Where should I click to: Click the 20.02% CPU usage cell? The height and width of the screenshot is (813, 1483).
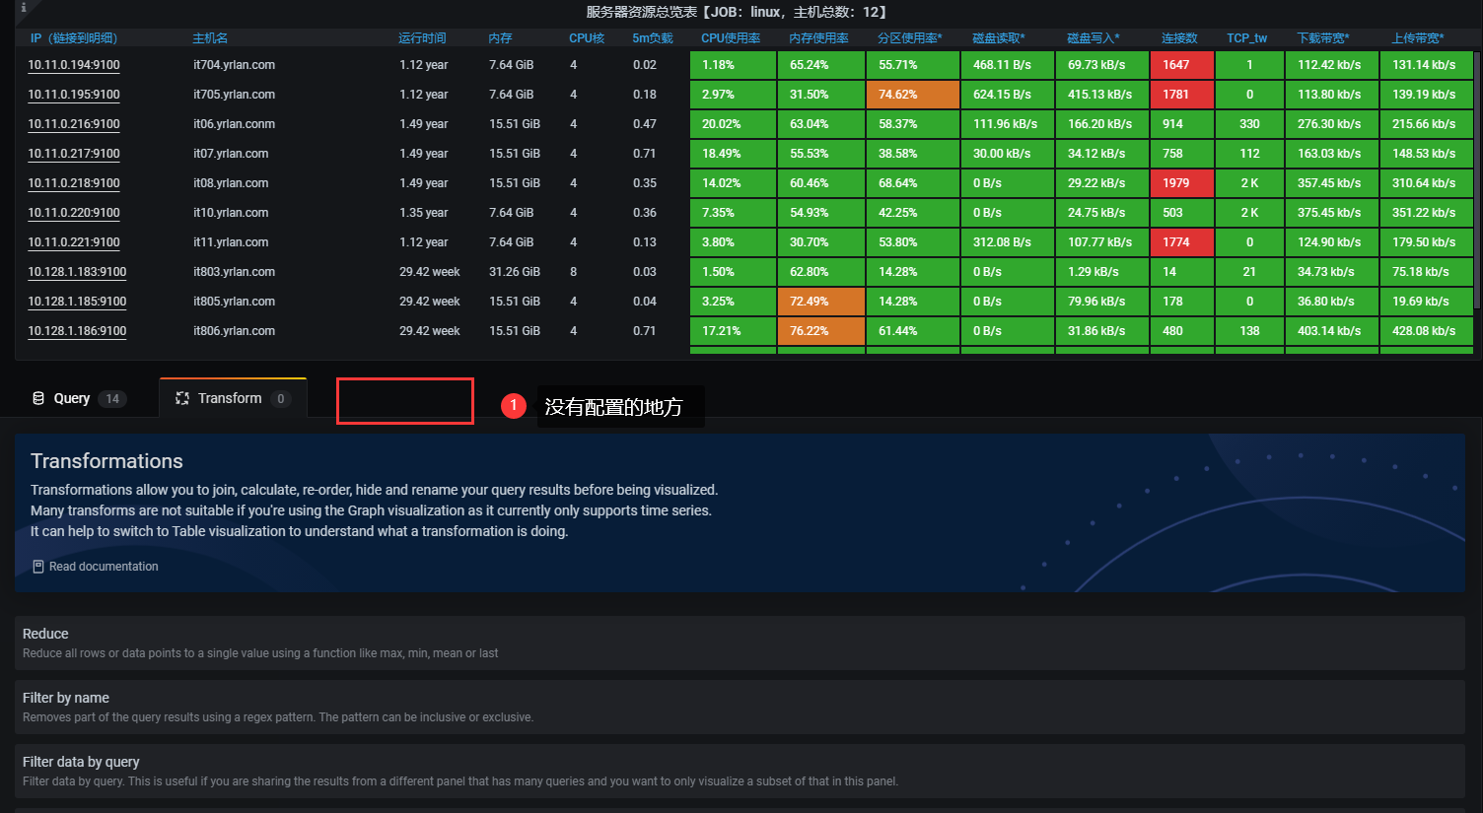tap(734, 124)
